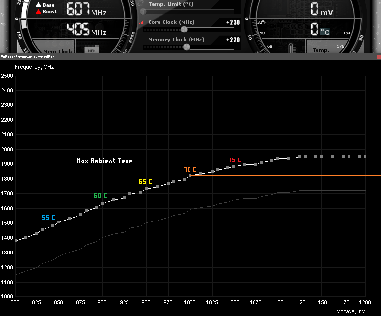Select the curve point at 1125 mV
The width and height of the screenshot is (381, 316).
tap(300, 157)
